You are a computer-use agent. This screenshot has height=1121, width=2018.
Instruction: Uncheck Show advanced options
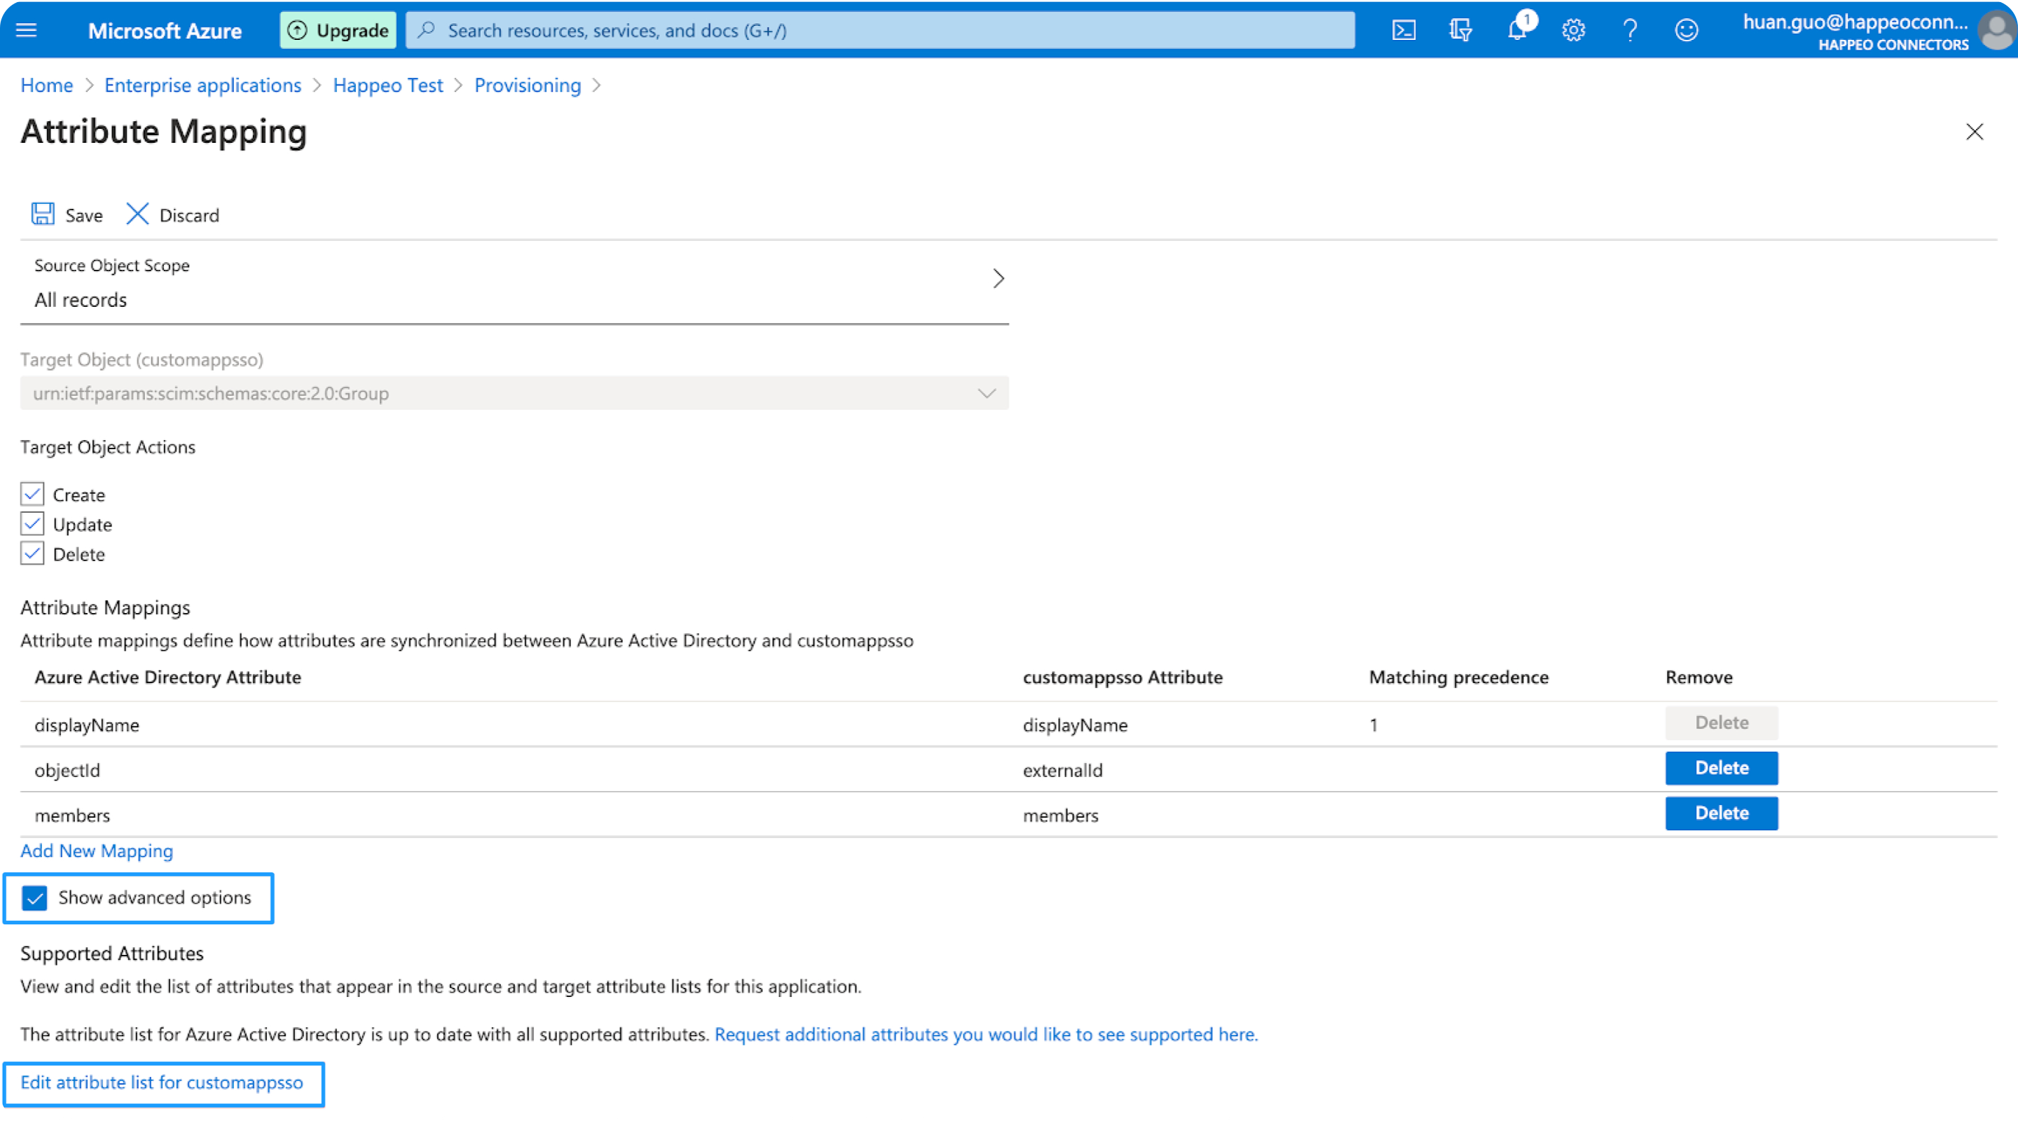click(34, 898)
